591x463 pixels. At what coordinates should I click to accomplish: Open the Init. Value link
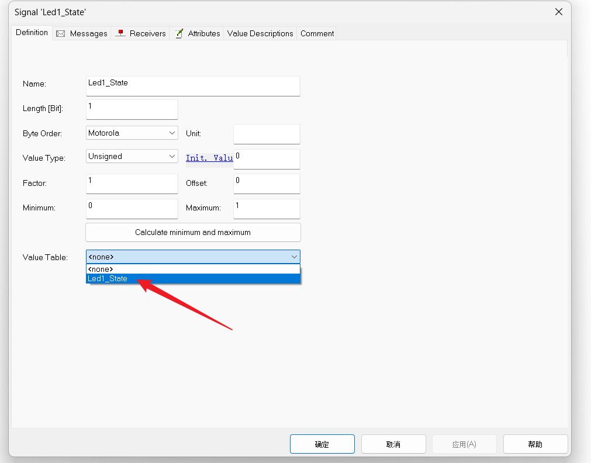[x=209, y=158]
